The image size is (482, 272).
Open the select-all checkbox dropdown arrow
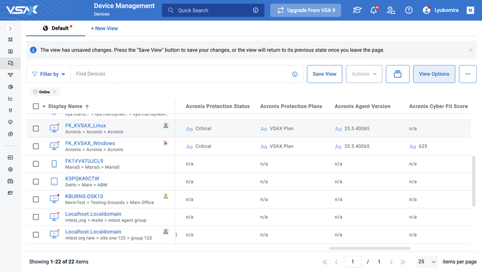tap(44, 107)
